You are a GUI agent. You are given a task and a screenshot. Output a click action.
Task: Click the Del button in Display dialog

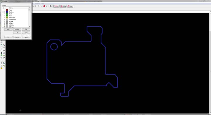(x=26, y=30)
